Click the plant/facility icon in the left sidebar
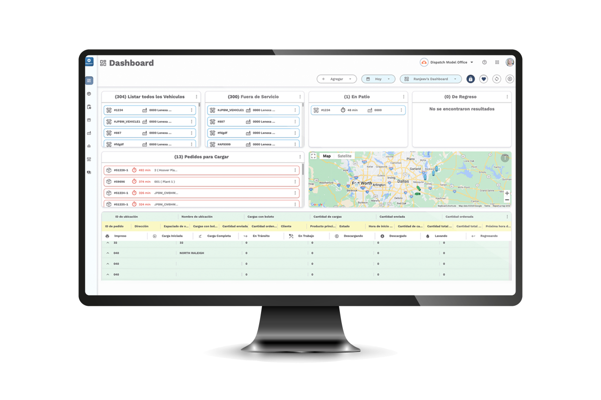601x400 pixels. (89, 146)
